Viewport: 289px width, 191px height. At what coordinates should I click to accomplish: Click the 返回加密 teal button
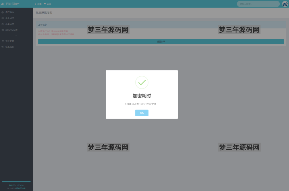(161, 42)
